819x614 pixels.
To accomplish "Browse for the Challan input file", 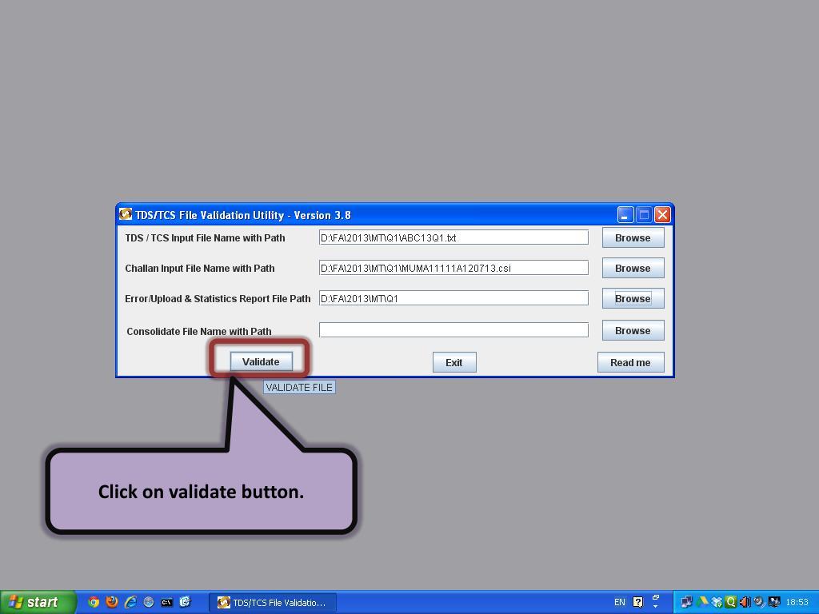I will [x=633, y=268].
